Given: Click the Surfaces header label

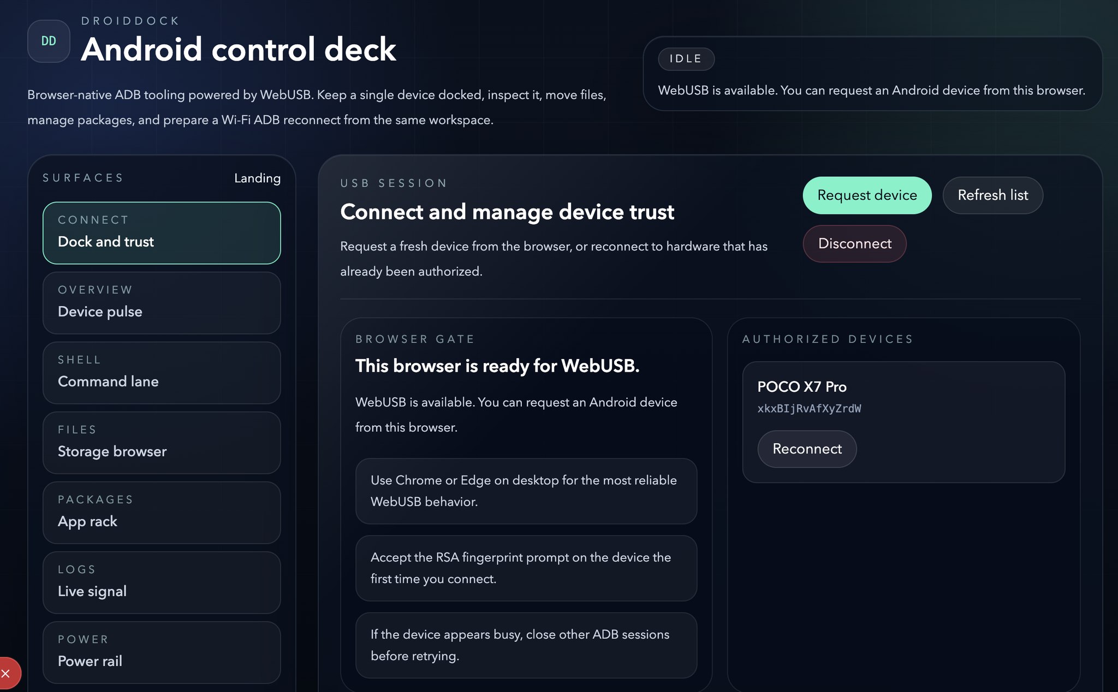Looking at the screenshot, I should 83,178.
